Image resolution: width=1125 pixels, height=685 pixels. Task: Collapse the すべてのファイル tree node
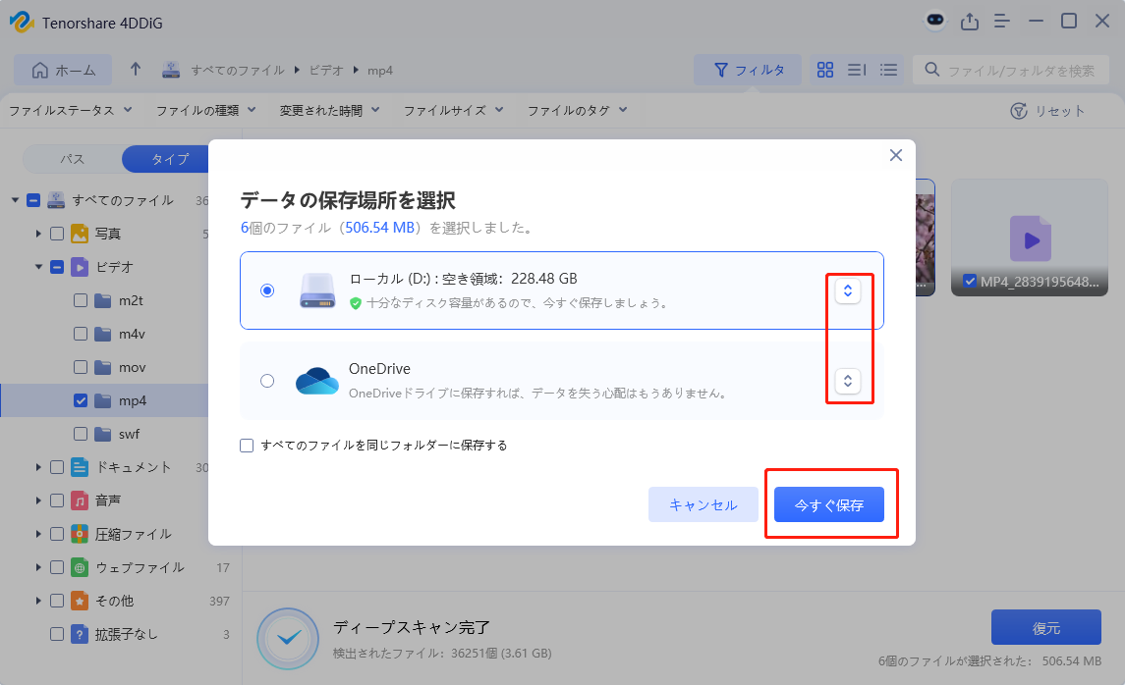15,200
